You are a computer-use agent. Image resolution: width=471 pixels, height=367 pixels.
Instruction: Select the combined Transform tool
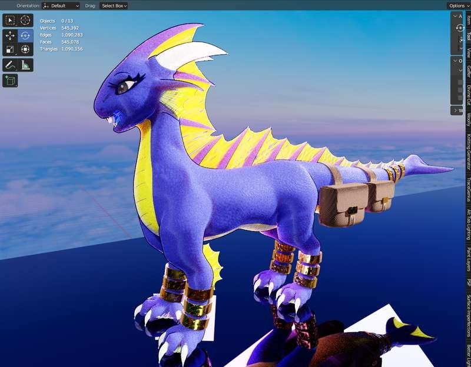[x=25, y=49]
